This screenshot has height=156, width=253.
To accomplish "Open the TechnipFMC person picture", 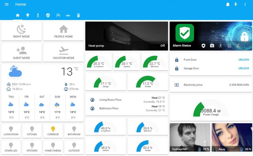I will coord(190,137).
